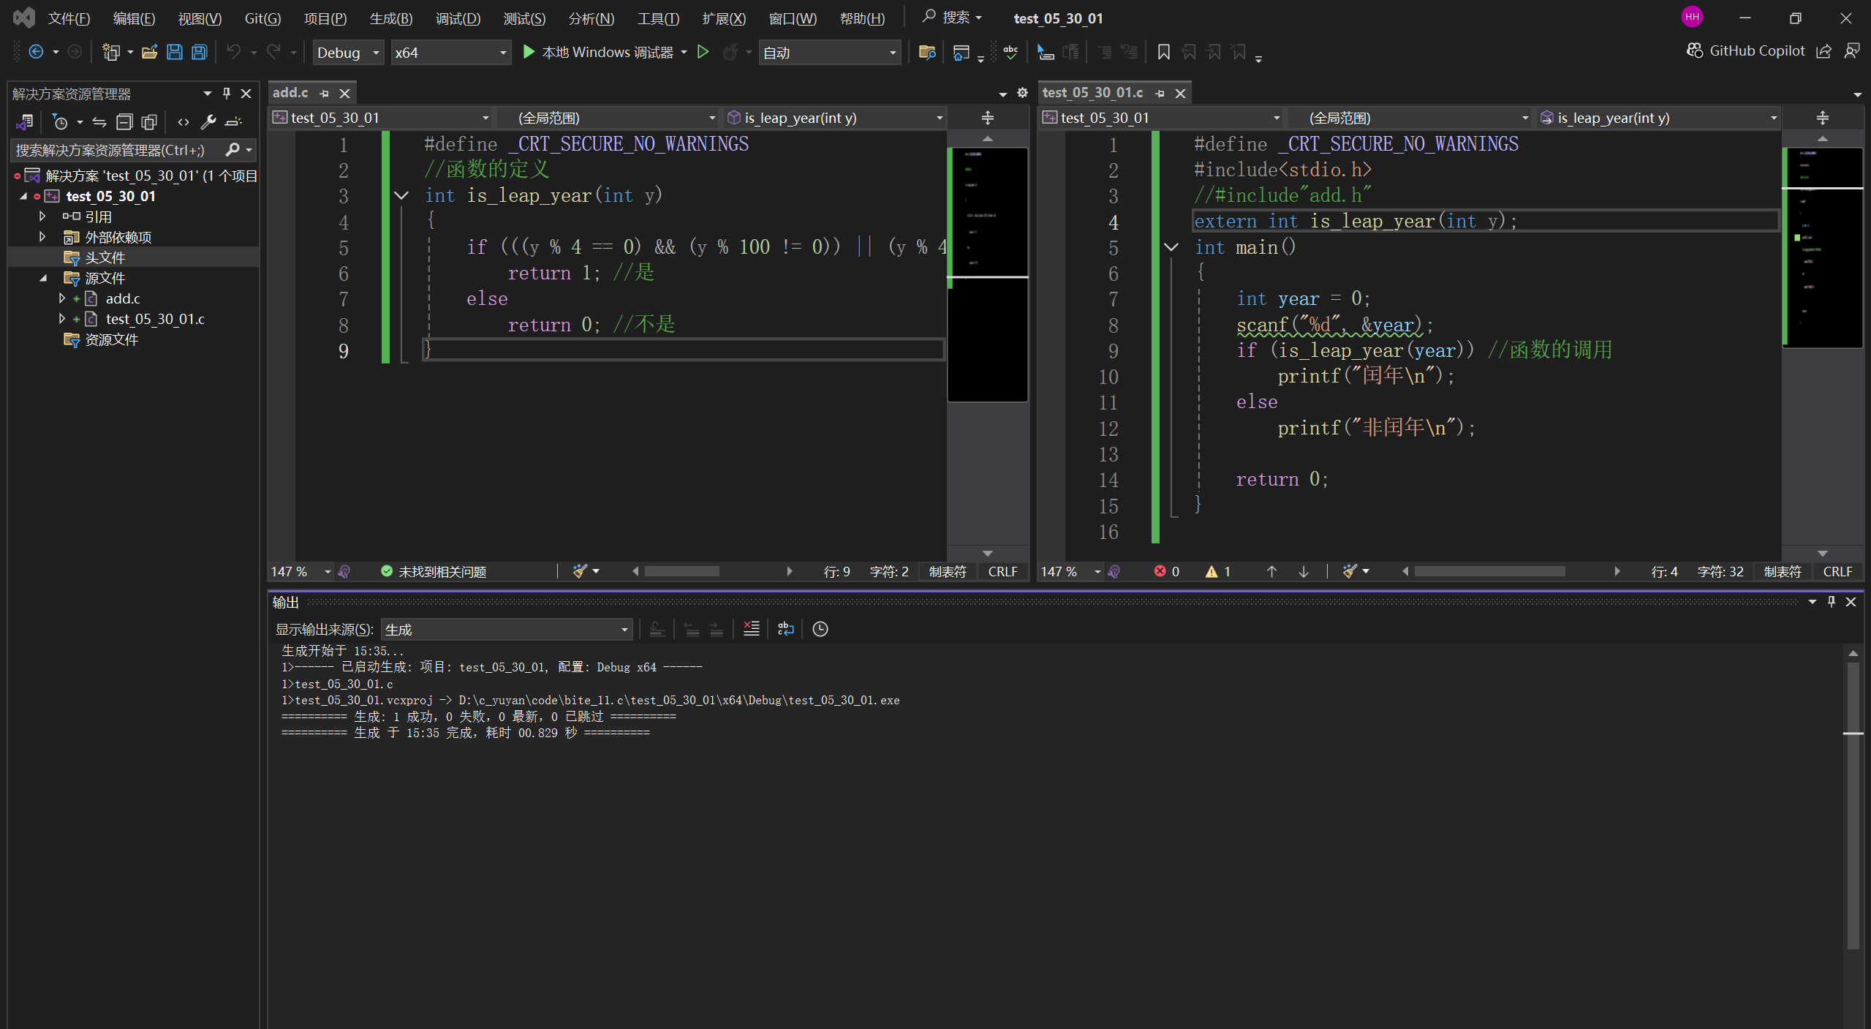Expand the add.c tree node

(x=62, y=298)
